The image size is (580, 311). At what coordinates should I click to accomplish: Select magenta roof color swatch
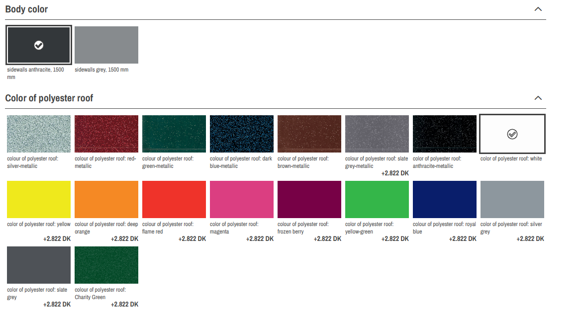(242, 199)
